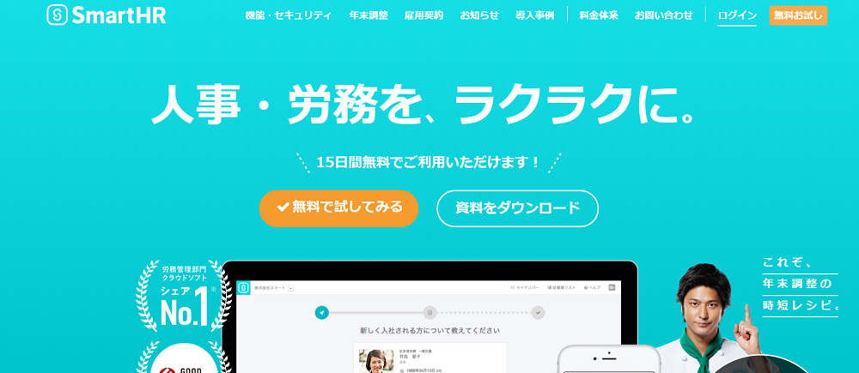Click the small SmartHR icon in laptop mockup
This screenshot has width=859, height=373.
(243, 287)
